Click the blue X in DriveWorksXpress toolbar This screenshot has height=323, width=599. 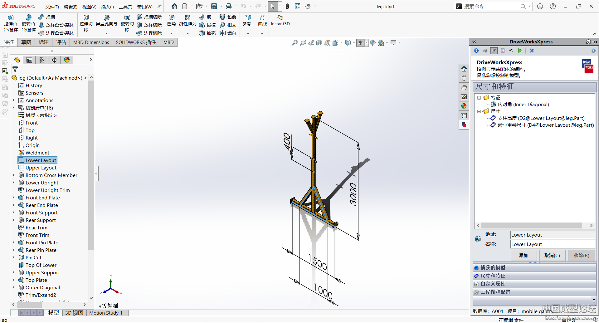coord(532,51)
